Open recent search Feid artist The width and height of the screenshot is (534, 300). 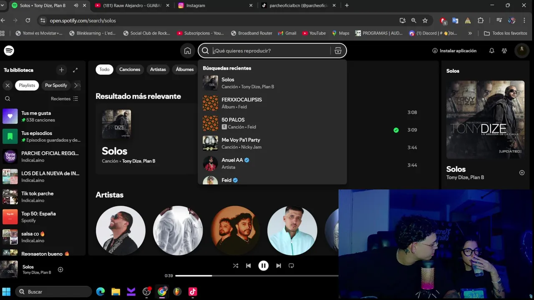pos(272,180)
